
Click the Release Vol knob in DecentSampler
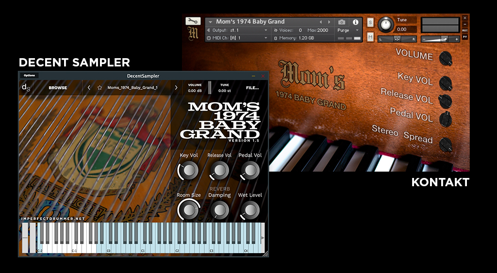pyautogui.click(x=220, y=170)
